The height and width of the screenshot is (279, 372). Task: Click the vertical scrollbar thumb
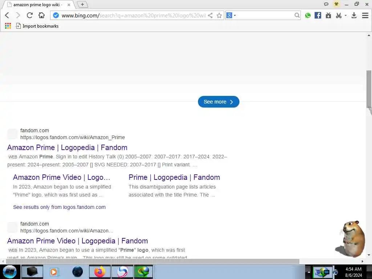pyautogui.click(x=369, y=89)
